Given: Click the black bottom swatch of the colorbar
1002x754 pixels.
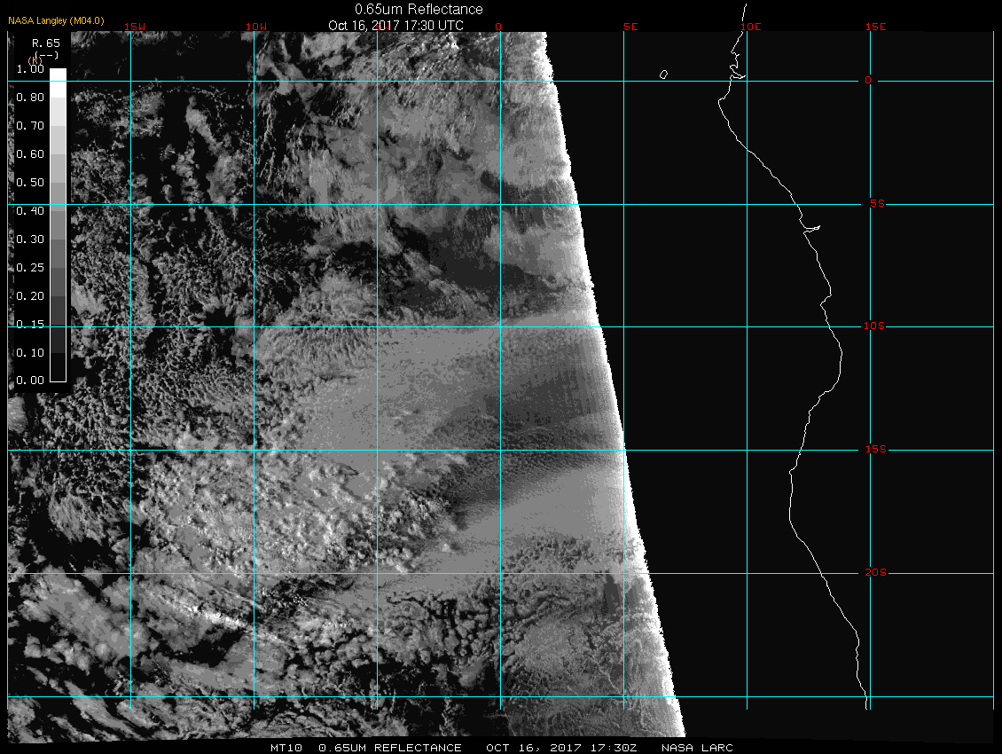Looking at the screenshot, I should (x=59, y=368).
